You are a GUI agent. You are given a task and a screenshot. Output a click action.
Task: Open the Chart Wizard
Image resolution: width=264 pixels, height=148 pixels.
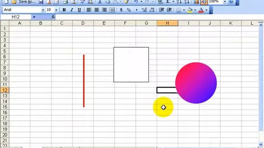[x=196, y=2]
